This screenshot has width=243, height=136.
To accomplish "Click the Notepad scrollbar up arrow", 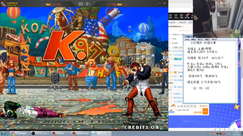I will 237,42.
